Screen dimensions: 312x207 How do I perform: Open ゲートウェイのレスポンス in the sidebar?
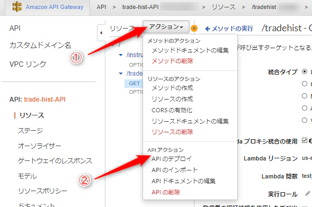tap(55, 161)
